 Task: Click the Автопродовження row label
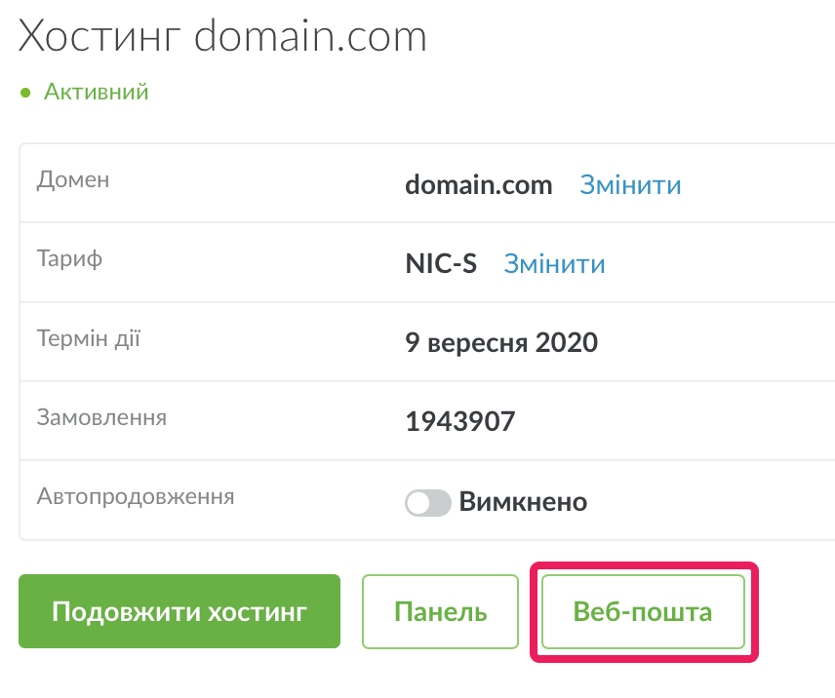pos(136,497)
